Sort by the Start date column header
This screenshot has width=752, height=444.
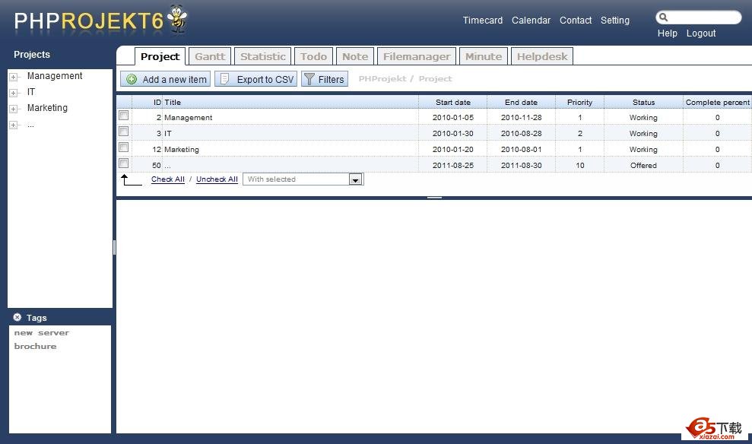(452, 102)
